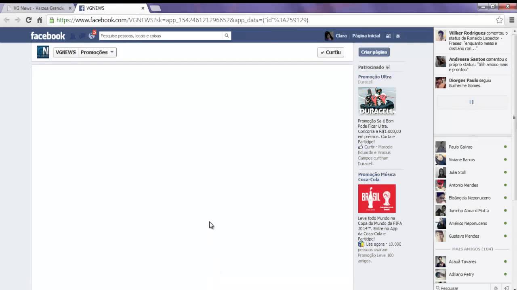This screenshot has width=517, height=290.
Task: Click the Coca-Cola Brasil ad image
Action: pos(377,199)
